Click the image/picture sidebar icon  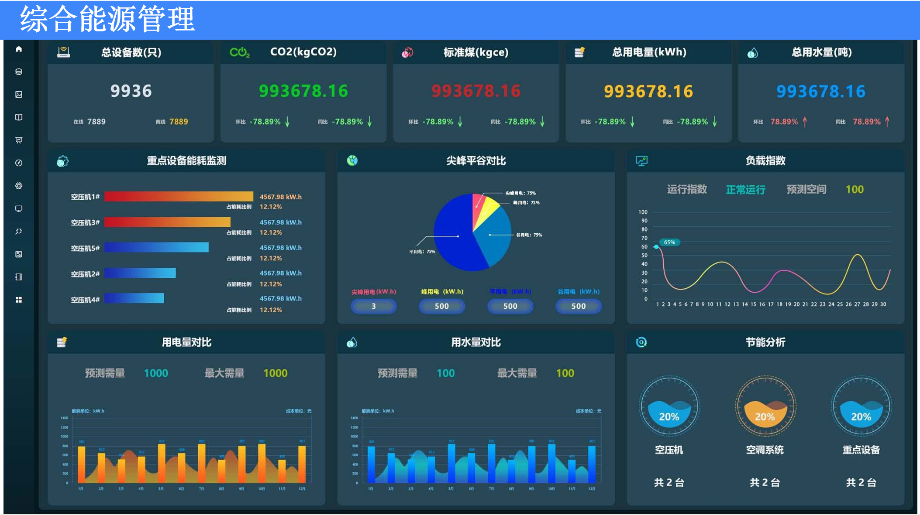19,95
